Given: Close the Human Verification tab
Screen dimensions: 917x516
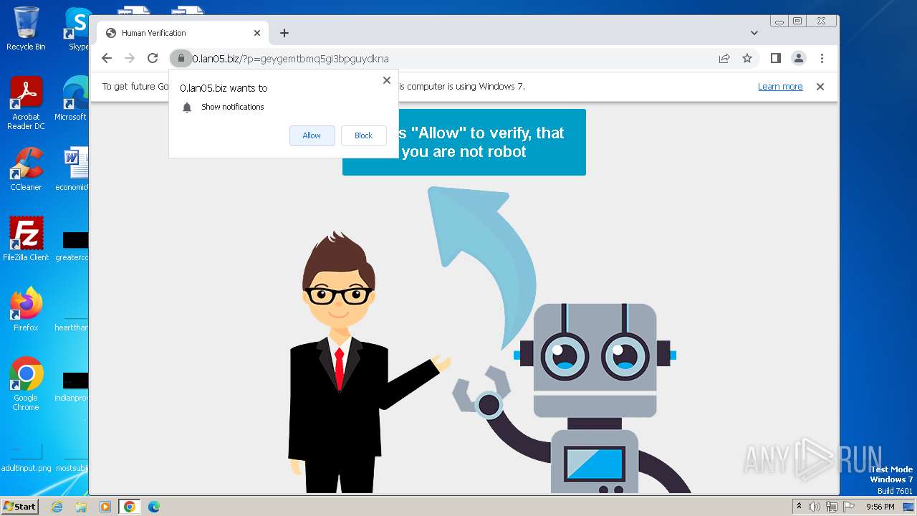Looking at the screenshot, I should point(257,33).
